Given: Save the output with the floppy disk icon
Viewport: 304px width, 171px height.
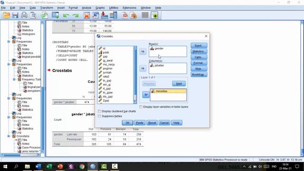Looking at the screenshot, I should (x=15, y=15).
